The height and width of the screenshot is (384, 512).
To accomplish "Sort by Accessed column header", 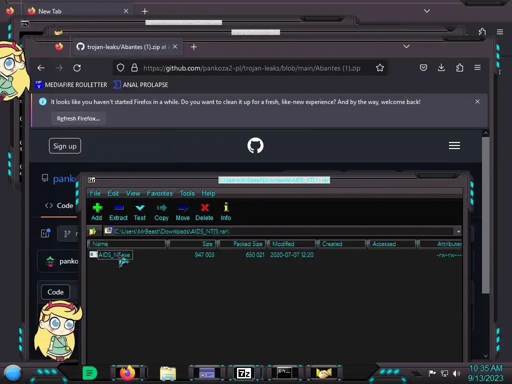I will click(x=392, y=244).
